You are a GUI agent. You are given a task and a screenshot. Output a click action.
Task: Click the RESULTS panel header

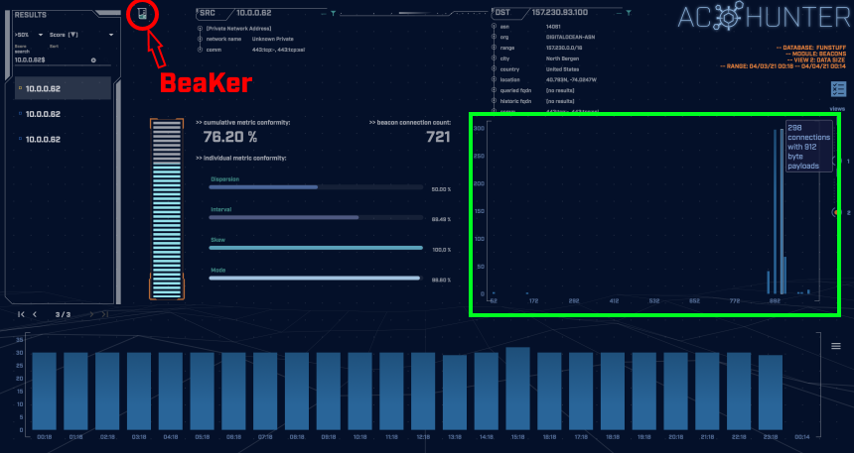(31, 15)
